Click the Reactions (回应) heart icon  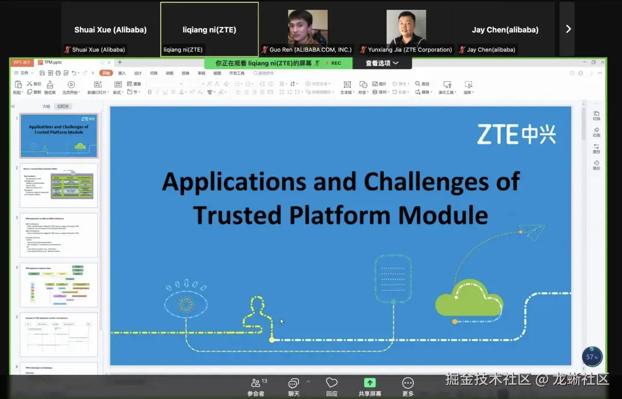pyautogui.click(x=332, y=382)
